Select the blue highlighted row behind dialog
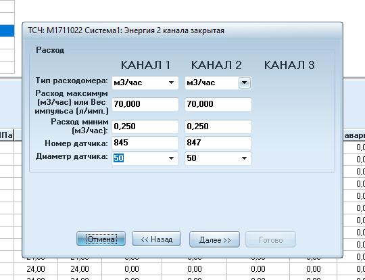Viewport: 365px width, 280px height. (7, 31)
